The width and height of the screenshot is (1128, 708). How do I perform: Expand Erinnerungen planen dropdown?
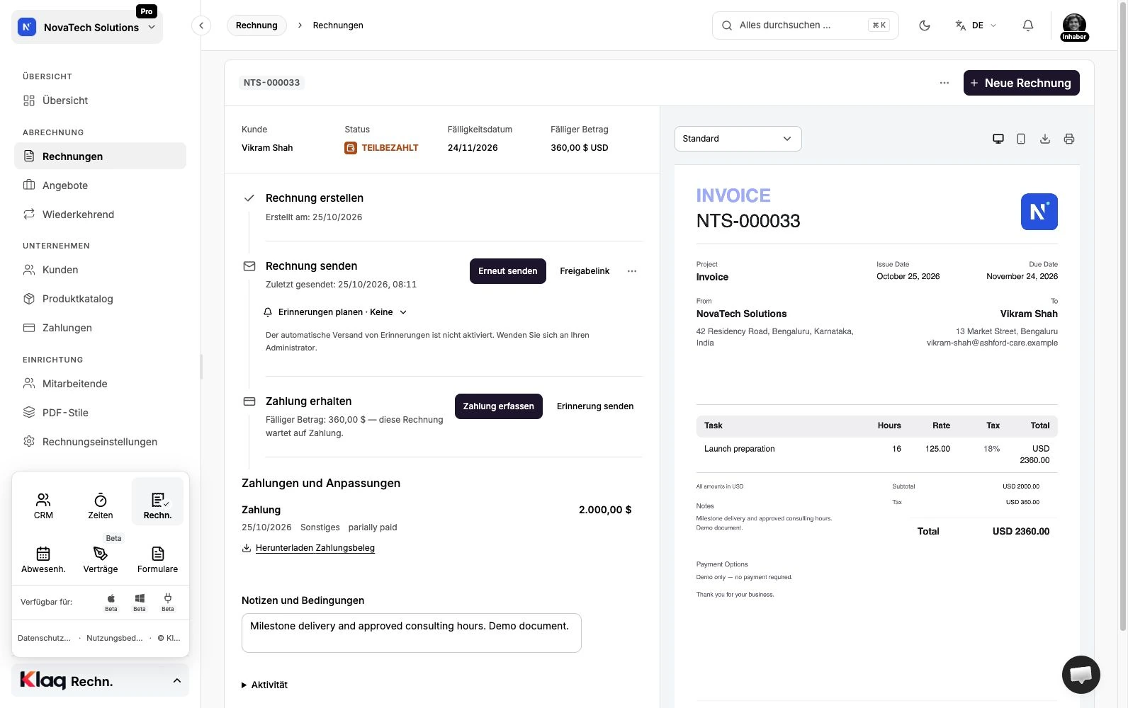coord(335,312)
